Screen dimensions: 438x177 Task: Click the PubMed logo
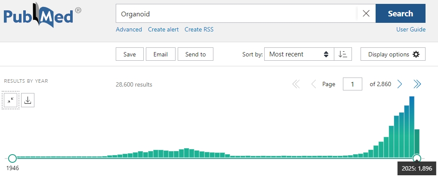pos(42,16)
